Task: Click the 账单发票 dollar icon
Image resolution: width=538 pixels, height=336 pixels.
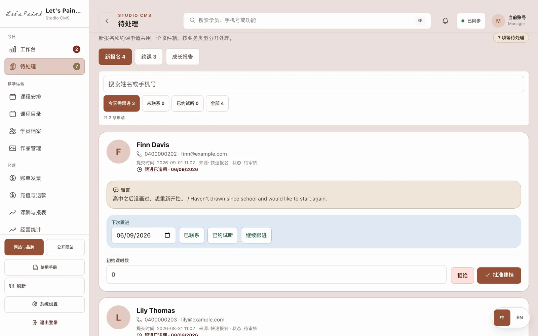Action: tap(13, 178)
